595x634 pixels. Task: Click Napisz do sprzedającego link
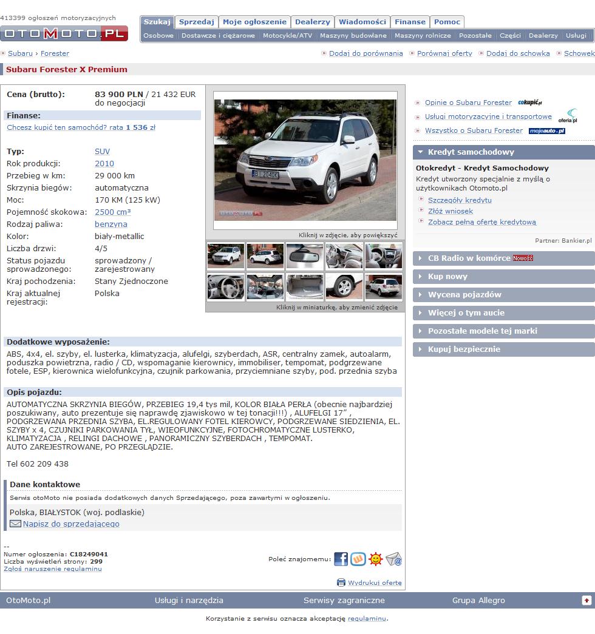click(x=71, y=524)
